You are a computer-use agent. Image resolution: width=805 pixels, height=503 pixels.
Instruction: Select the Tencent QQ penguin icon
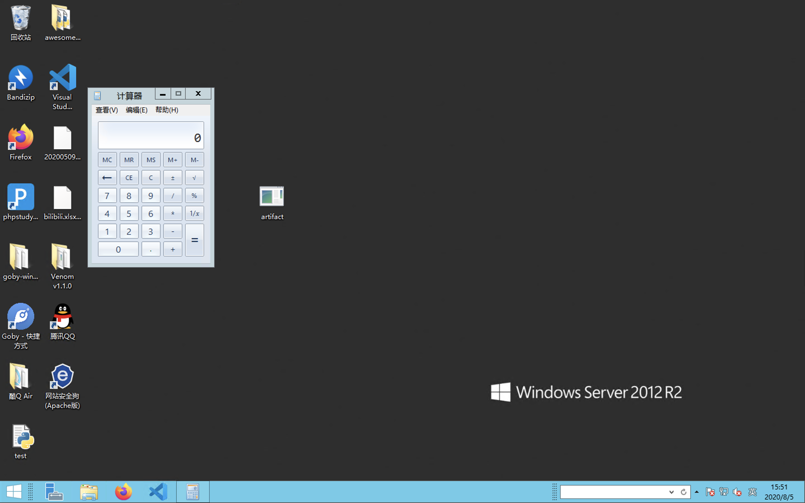(63, 317)
